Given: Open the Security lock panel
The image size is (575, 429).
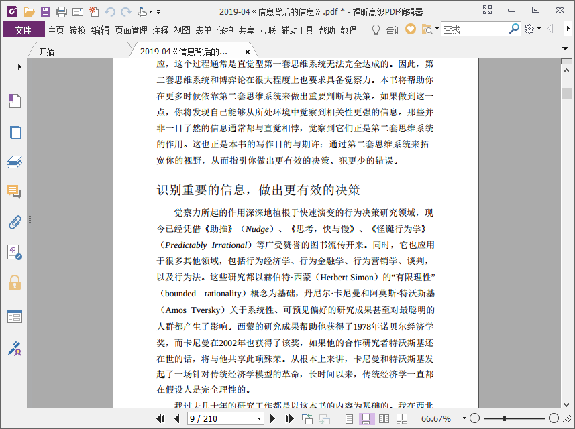Looking at the screenshot, I should (x=15, y=282).
